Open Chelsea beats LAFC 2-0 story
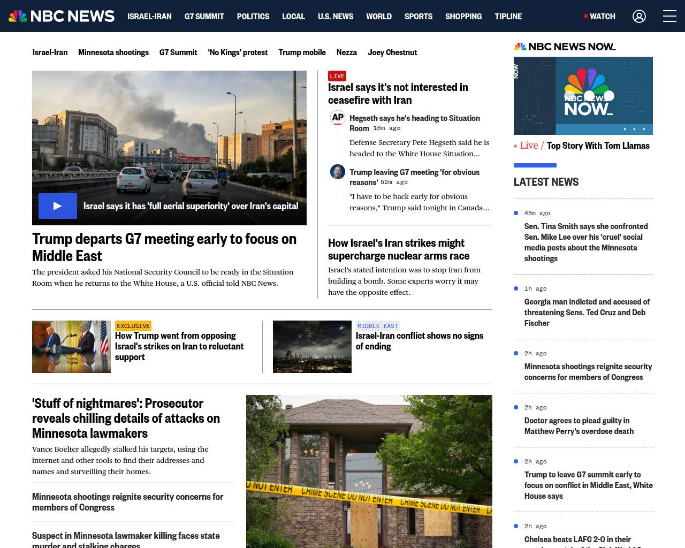 pos(583,541)
